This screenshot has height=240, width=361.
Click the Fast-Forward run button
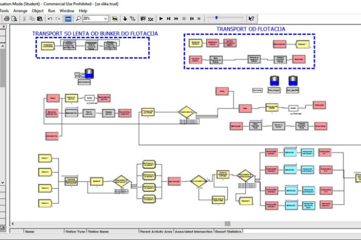[x=177, y=19]
